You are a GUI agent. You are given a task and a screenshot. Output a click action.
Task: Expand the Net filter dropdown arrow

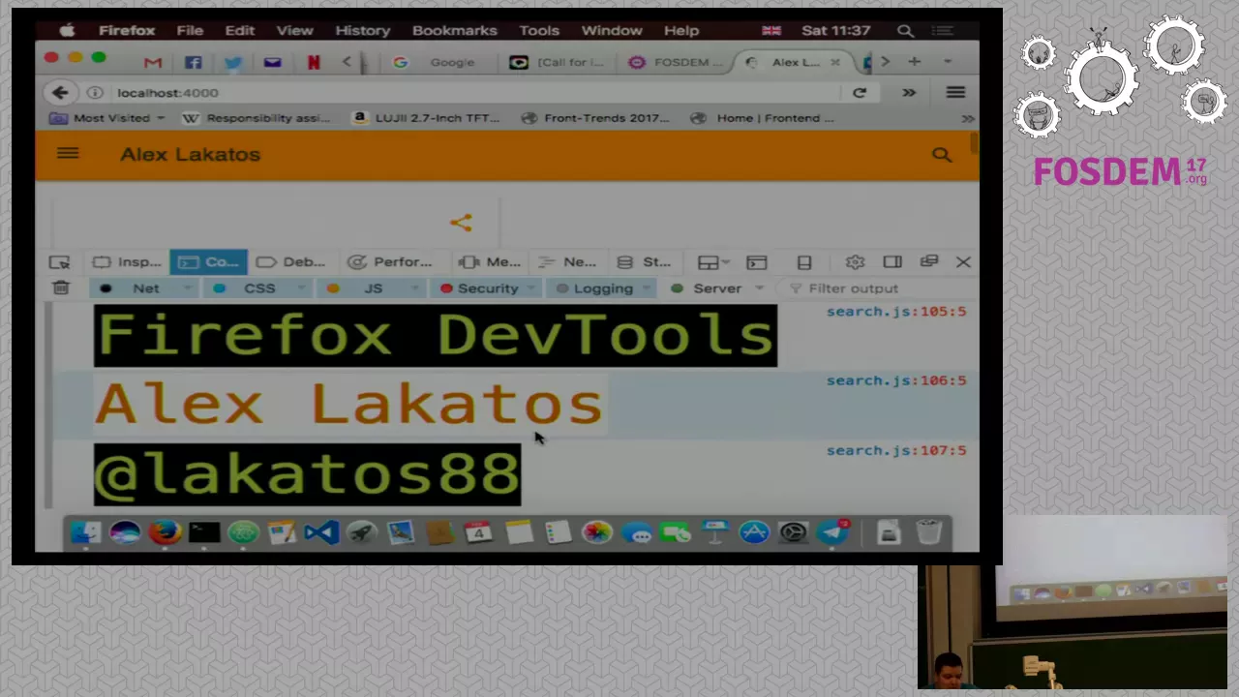tap(188, 288)
